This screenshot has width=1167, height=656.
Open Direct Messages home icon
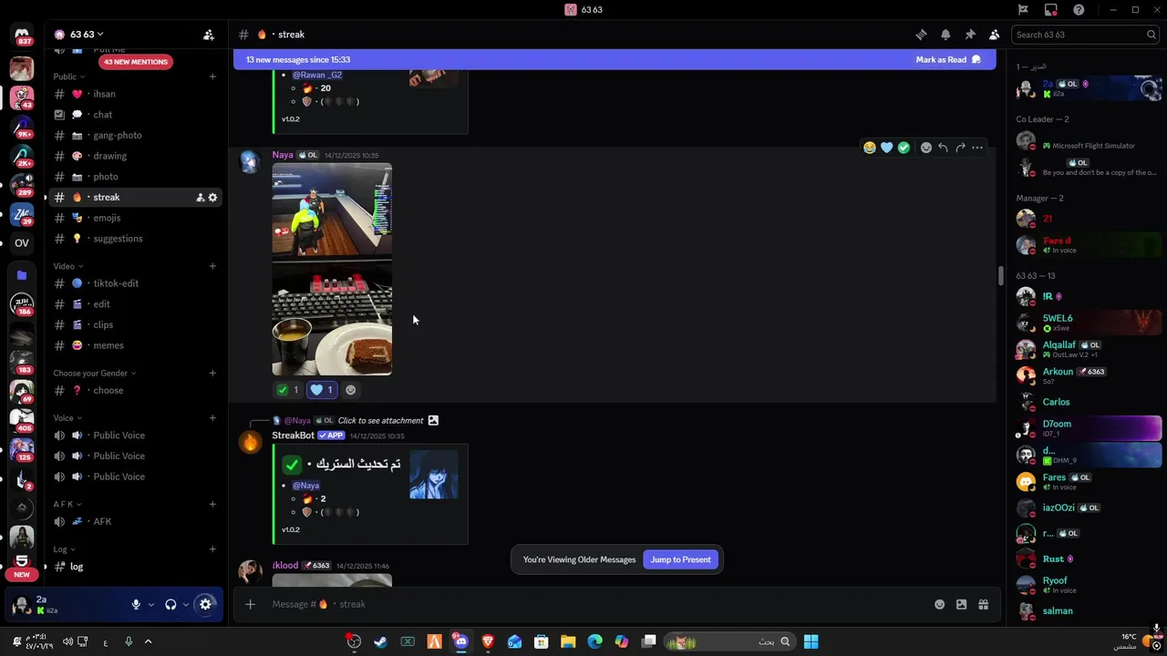click(x=22, y=36)
